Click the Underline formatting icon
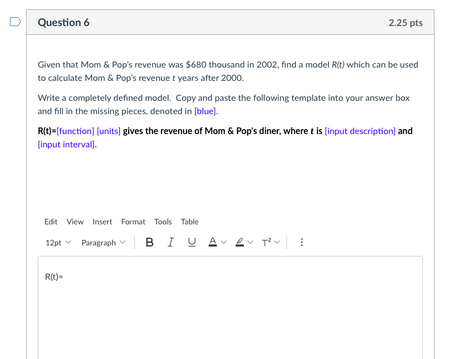Image resolution: width=465 pixels, height=359 pixels. [191, 242]
